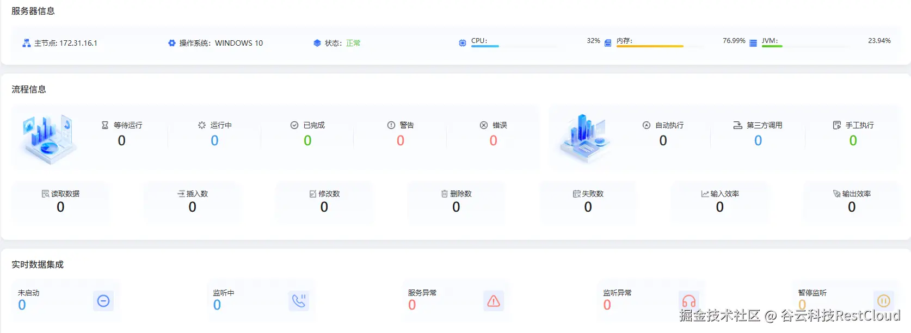Click the green 正常 status text
Viewport: 911px width, 333px height.
tap(353, 43)
